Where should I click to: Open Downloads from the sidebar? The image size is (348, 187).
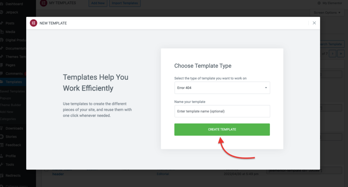pyautogui.click(x=14, y=128)
